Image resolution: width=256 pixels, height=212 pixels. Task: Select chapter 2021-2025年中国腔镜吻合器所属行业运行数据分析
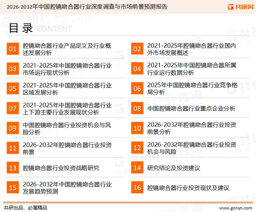tap(192, 69)
